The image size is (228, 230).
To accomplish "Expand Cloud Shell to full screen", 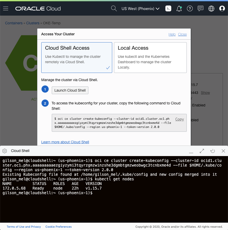I will click(202, 151).
